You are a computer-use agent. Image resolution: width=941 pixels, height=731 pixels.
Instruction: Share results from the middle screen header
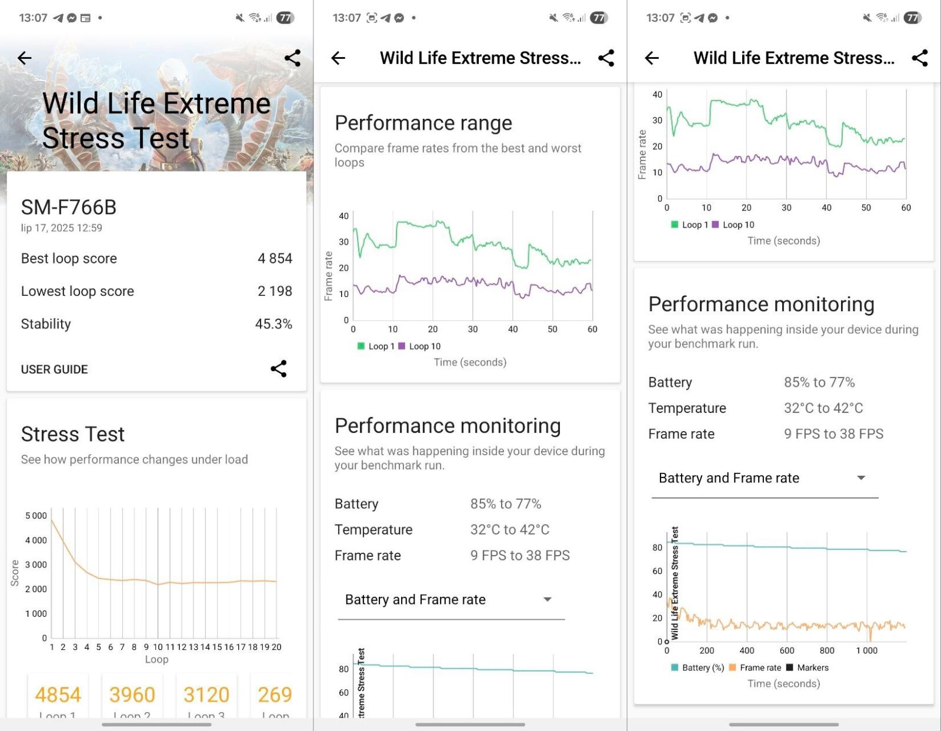(606, 58)
